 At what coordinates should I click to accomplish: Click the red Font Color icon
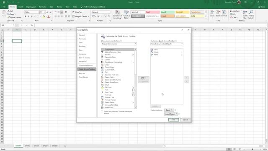[x=49, y=16]
